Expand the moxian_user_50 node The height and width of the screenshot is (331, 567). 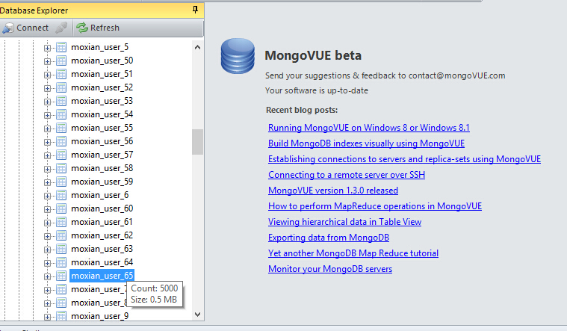(47, 61)
